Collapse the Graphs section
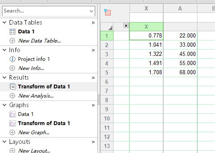 click(x=5, y=105)
